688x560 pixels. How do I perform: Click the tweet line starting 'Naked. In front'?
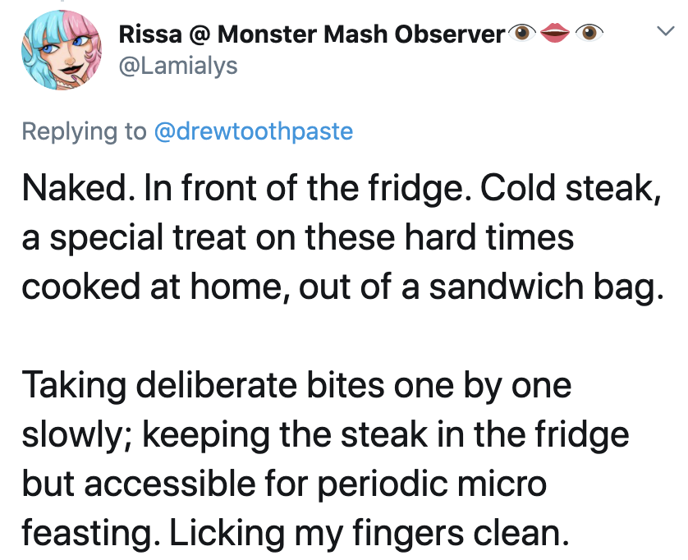[342, 188]
